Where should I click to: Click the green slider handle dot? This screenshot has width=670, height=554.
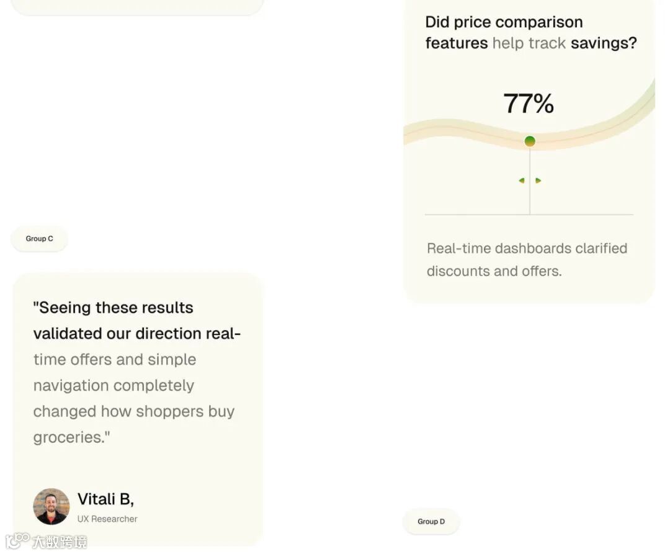530,141
